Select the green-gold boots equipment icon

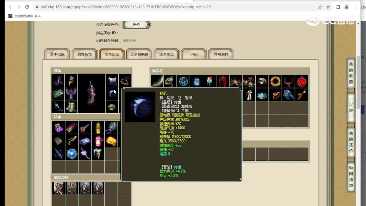71,107
